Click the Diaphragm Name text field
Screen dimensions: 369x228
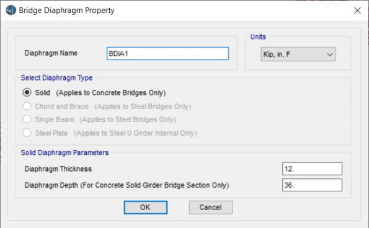click(167, 53)
